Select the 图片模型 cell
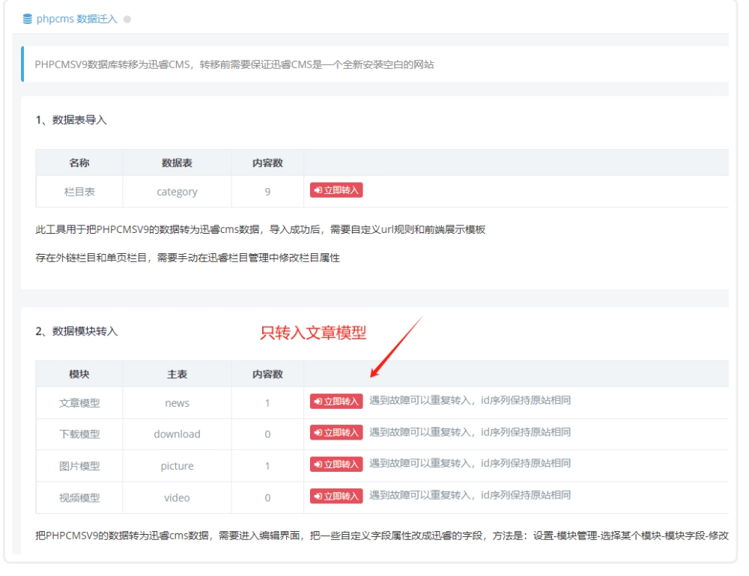 click(79, 466)
